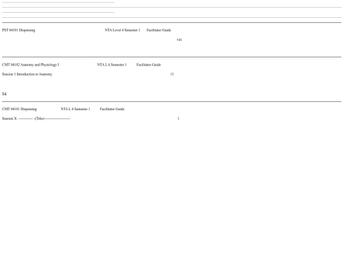Click 'NTA L 4 Semester 1' in the Anatomy row
This screenshot has width=344, height=258.
click(x=112, y=65)
